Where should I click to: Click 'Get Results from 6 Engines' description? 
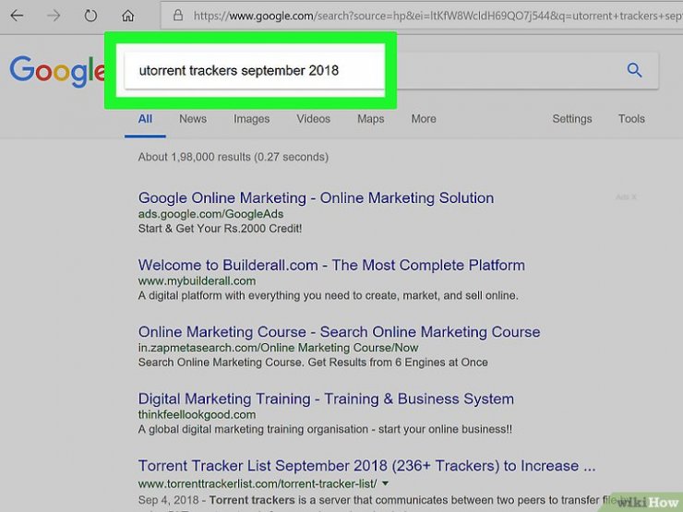[398, 363]
